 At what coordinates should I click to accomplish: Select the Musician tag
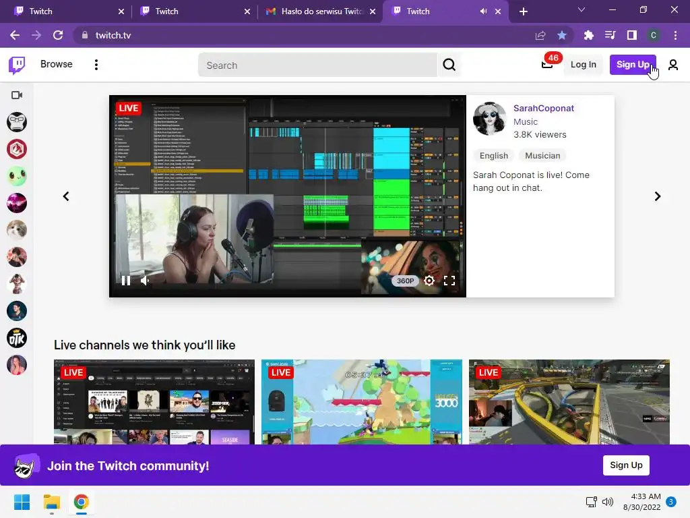coord(542,156)
